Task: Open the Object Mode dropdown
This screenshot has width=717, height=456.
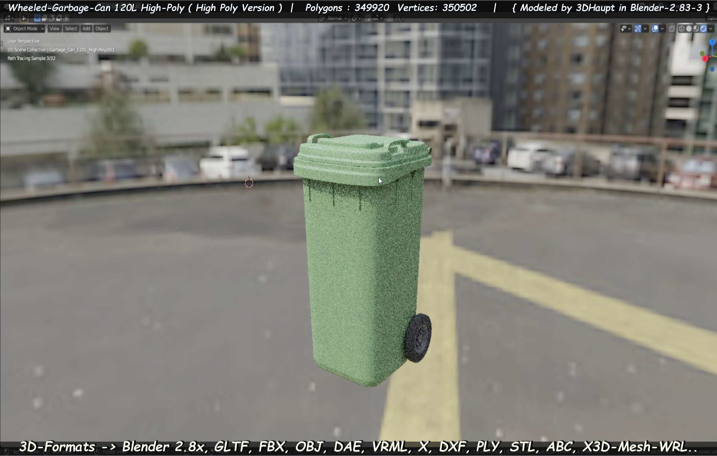Action: [x=25, y=28]
